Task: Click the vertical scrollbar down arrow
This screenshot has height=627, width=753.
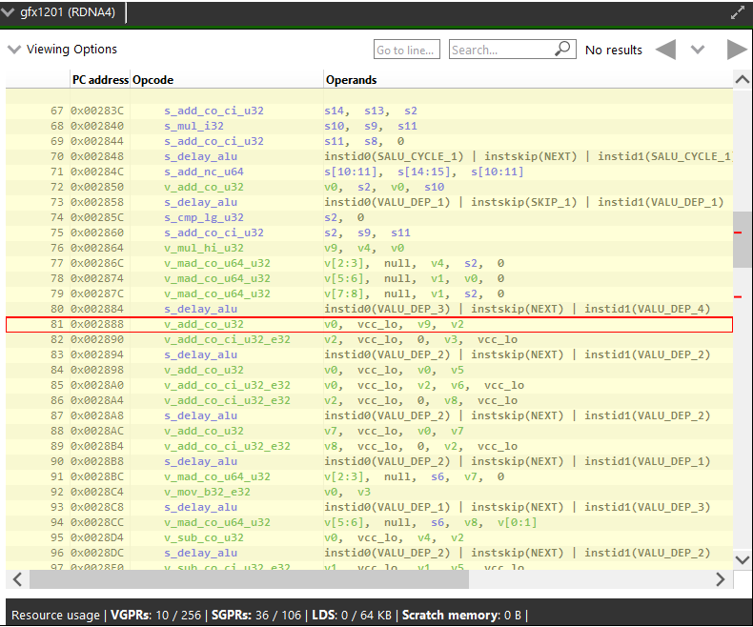Action: (x=742, y=560)
